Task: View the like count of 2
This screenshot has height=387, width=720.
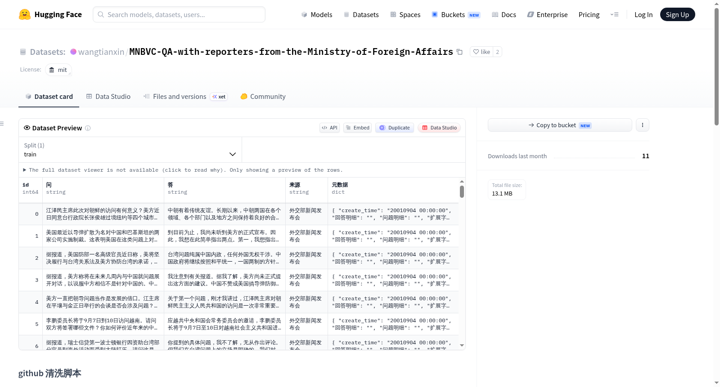Action: 497,52
